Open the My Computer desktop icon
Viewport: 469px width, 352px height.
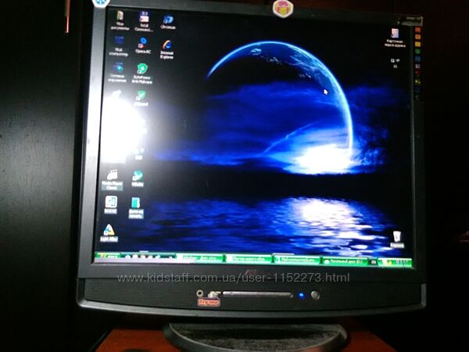point(119,44)
